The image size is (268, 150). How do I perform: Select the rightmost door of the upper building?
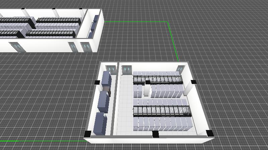point(86,47)
